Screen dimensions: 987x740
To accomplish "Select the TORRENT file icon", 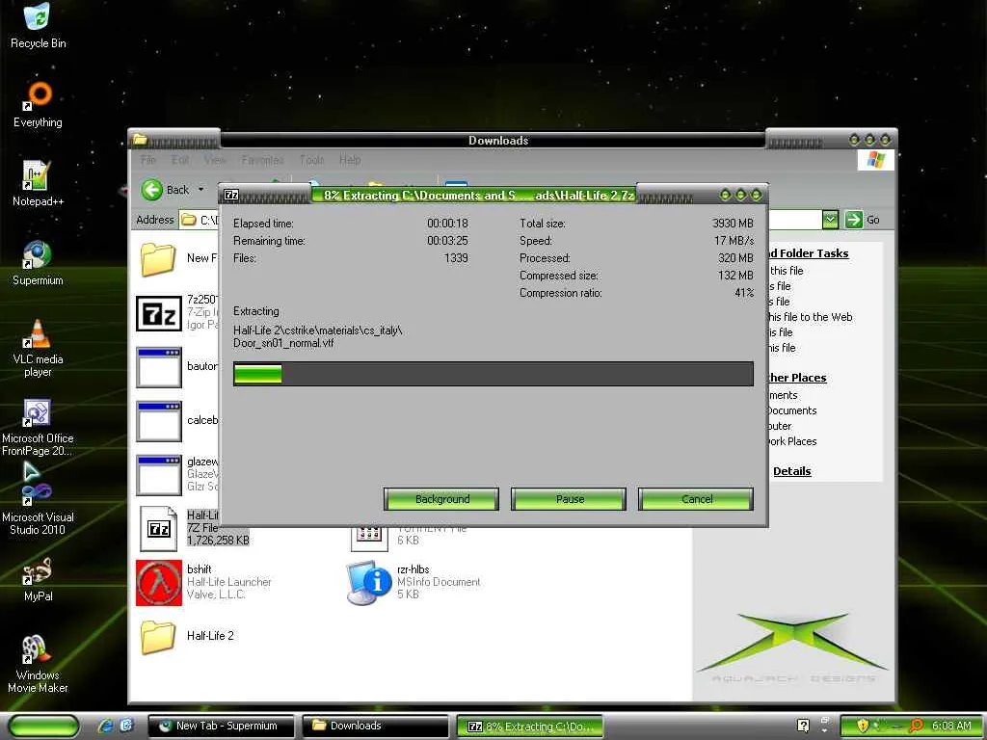I will (x=369, y=539).
